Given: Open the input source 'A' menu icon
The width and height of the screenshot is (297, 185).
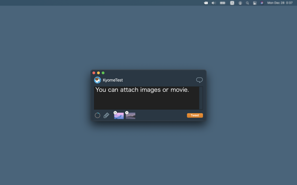Looking at the screenshot, I should click(232, 3).
